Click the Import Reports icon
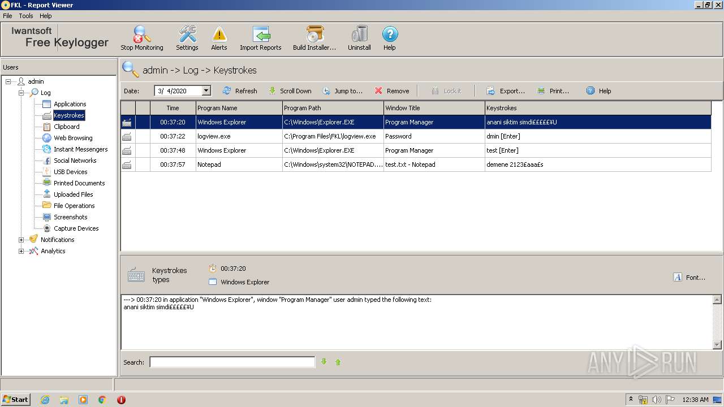Screen dimensions: 724x407 click(x=261, y=38)
